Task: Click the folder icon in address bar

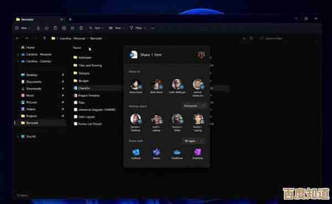Action: tap(53, 38)
